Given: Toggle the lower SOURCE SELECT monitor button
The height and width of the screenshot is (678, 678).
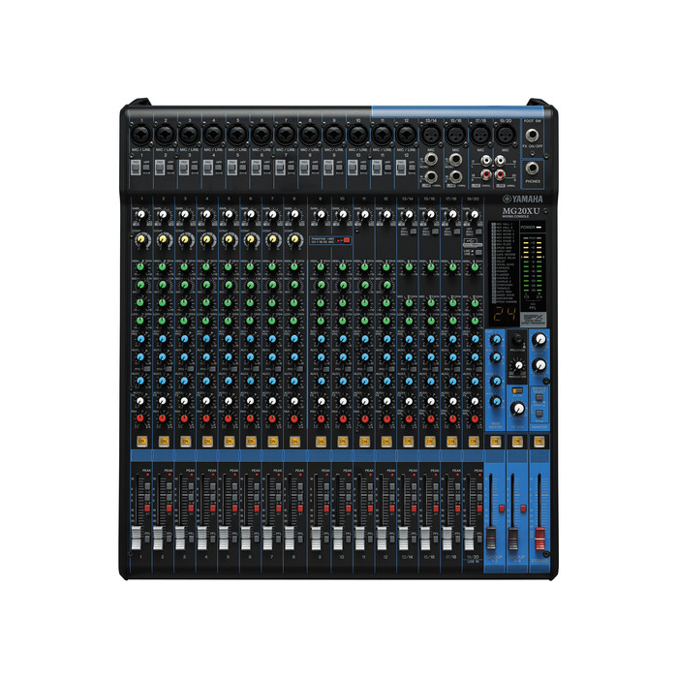Looking at the screenshot, I should tap(539, 414).
